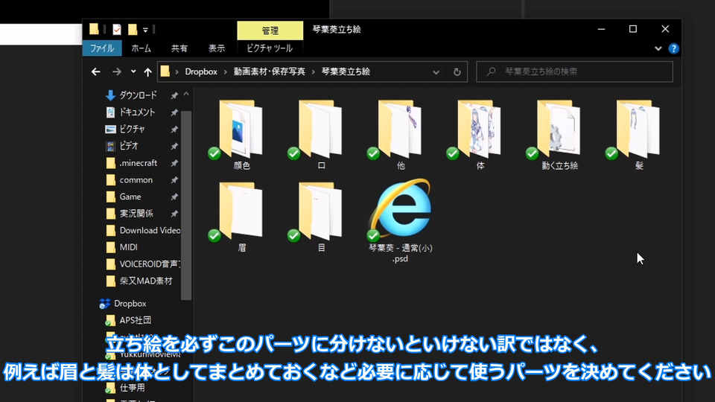Viewport: 715px width, 402px height.
Task: Open the common quick access folder
Action: click(x=136, y=179)
